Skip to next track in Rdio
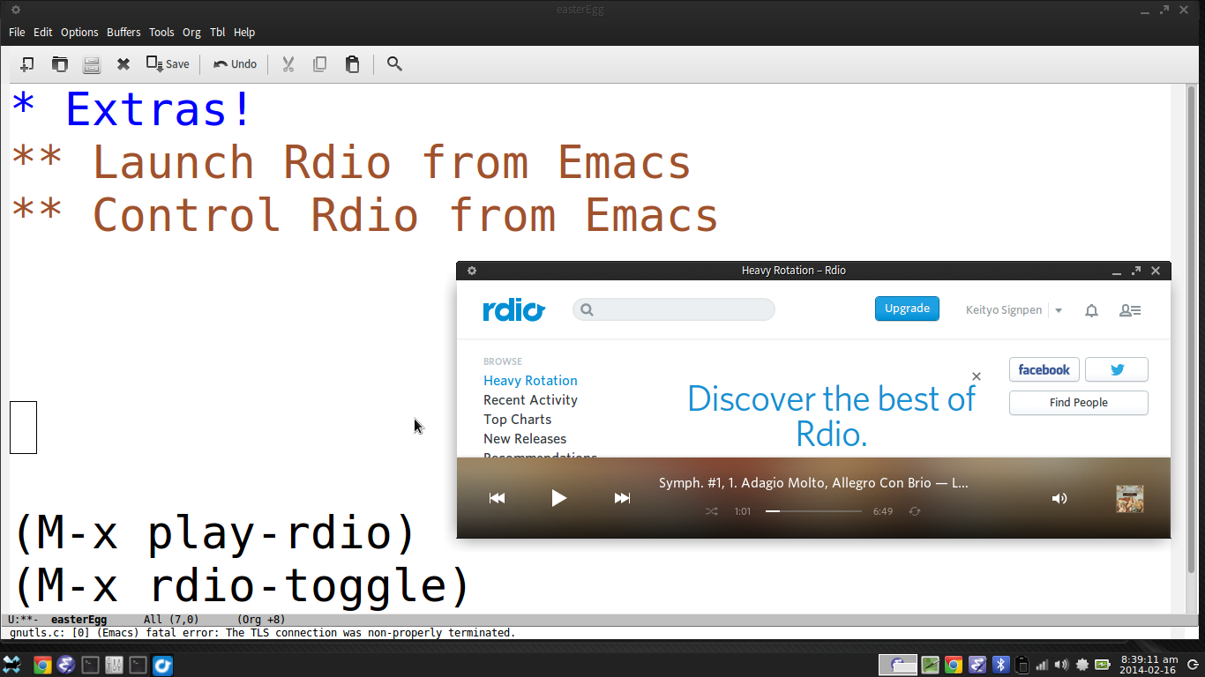The width and height of the screenshot is (1205, 677). pos(622,498)
